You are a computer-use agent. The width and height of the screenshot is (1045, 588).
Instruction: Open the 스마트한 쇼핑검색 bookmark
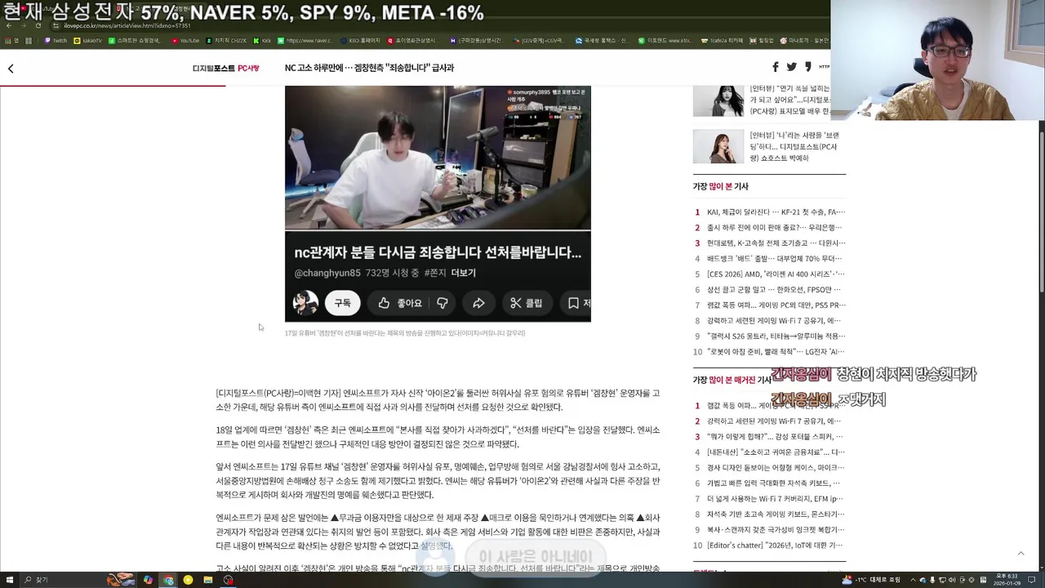(137, 40)
